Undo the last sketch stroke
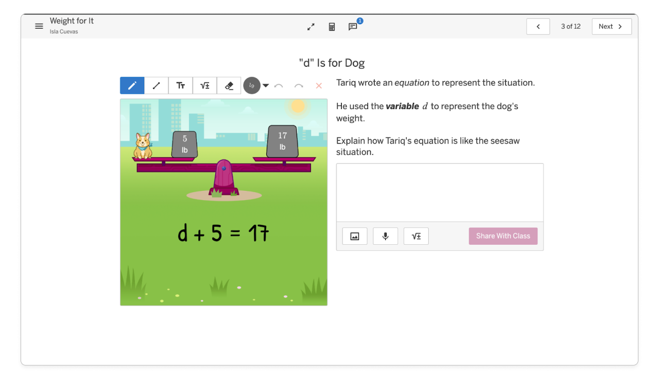The width and height of the screenshot is (659, 378). pyautogui.click(x=279, y=86)
